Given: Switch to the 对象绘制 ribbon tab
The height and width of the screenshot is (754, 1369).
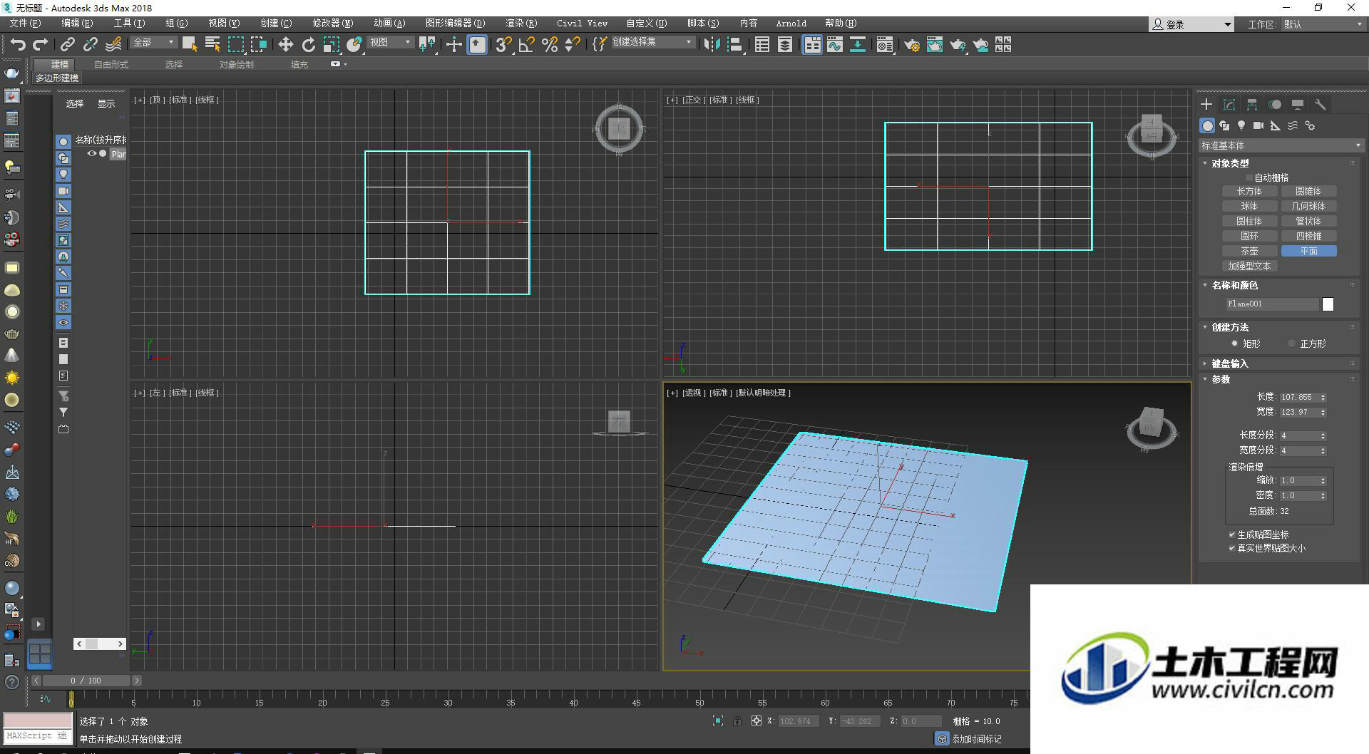Looking at the screenshot, I should click(236, 64).
